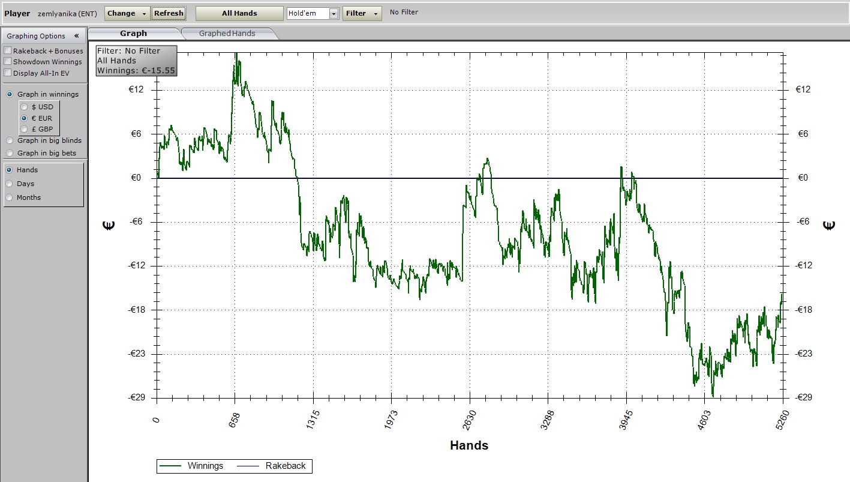
Task: Switch x-axis grouping to Days
Action: pos(10,184)
